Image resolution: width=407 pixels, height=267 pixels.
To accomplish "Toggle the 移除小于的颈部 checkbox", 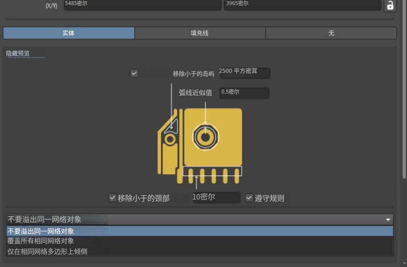I will click(112, 198).
